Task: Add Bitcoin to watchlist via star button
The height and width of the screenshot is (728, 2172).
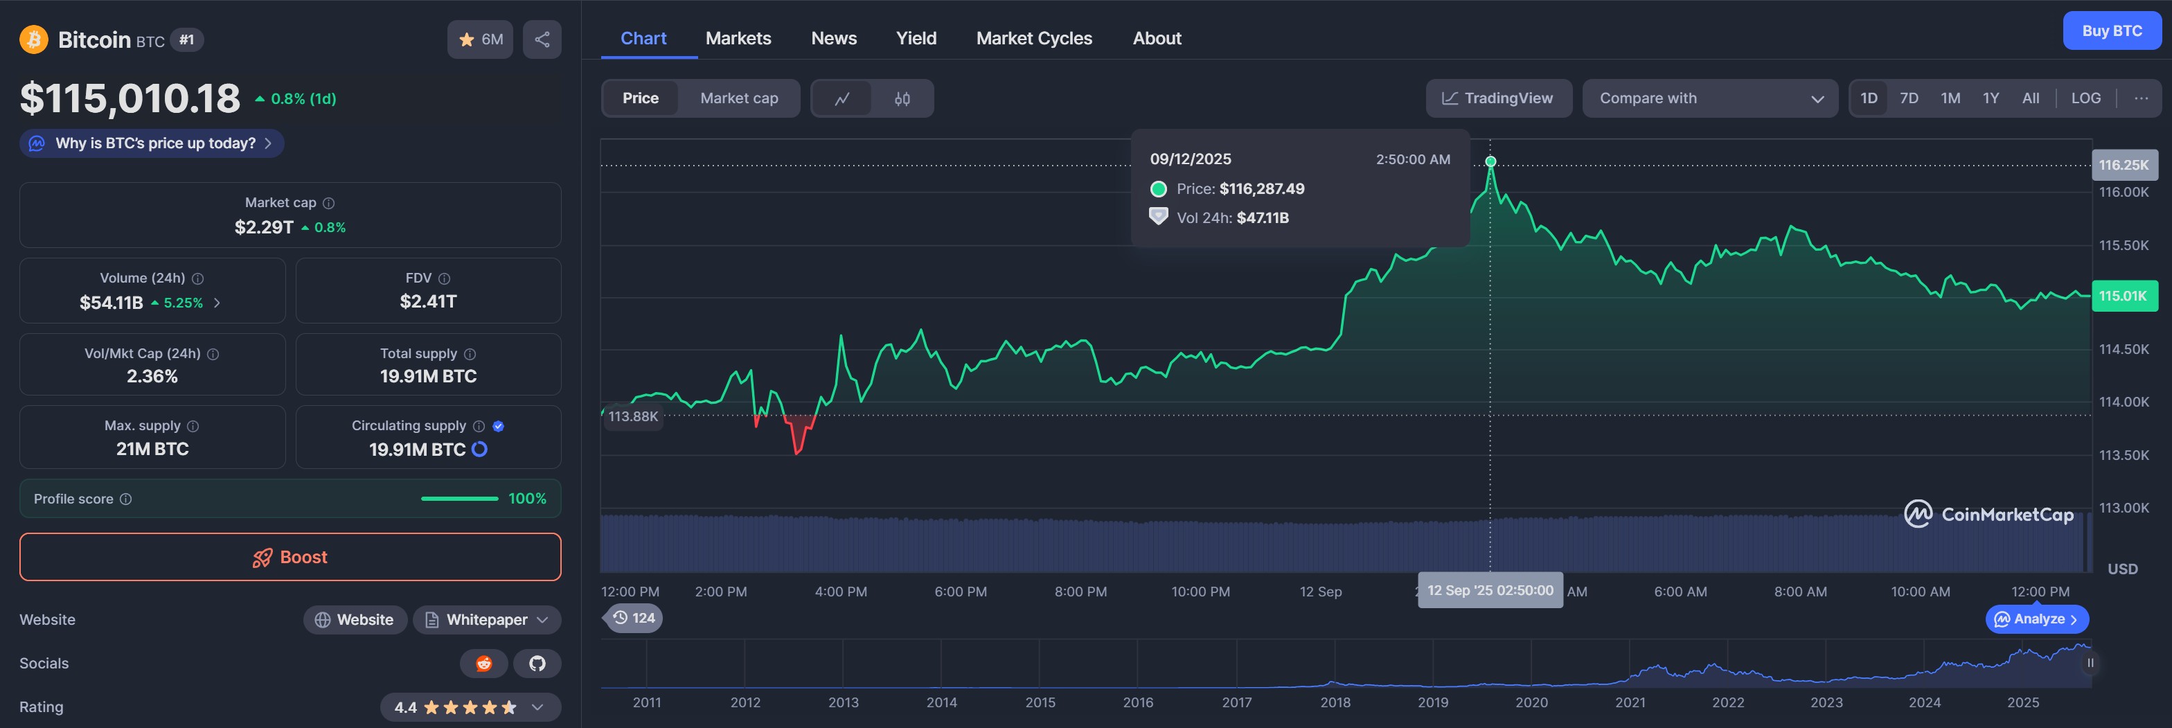Action: [480, 39]
